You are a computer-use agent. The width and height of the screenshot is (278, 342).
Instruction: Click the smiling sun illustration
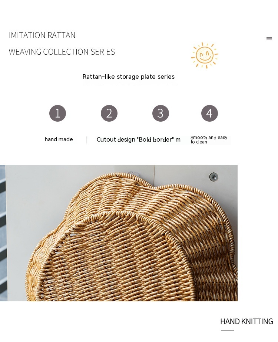[x=205, y=55]
